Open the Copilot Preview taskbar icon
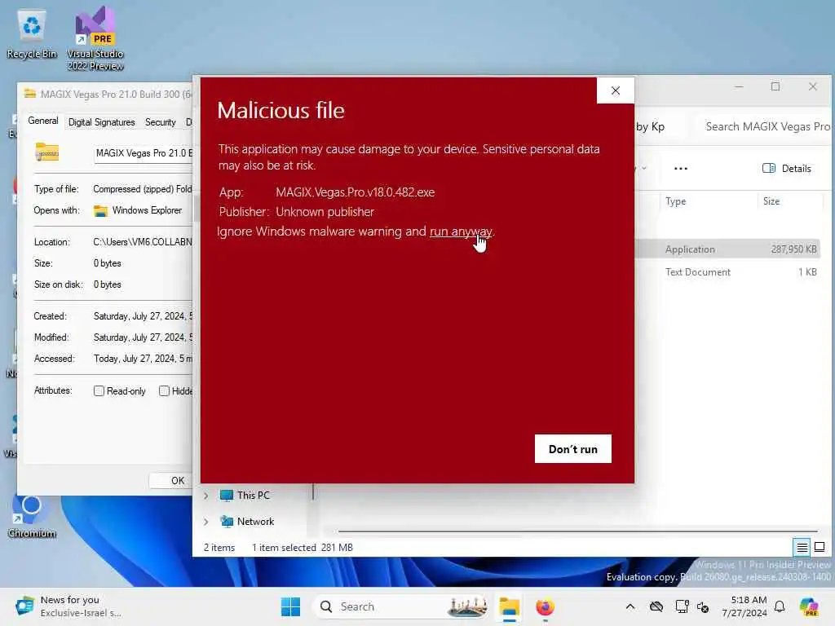 tap(809, 606)
